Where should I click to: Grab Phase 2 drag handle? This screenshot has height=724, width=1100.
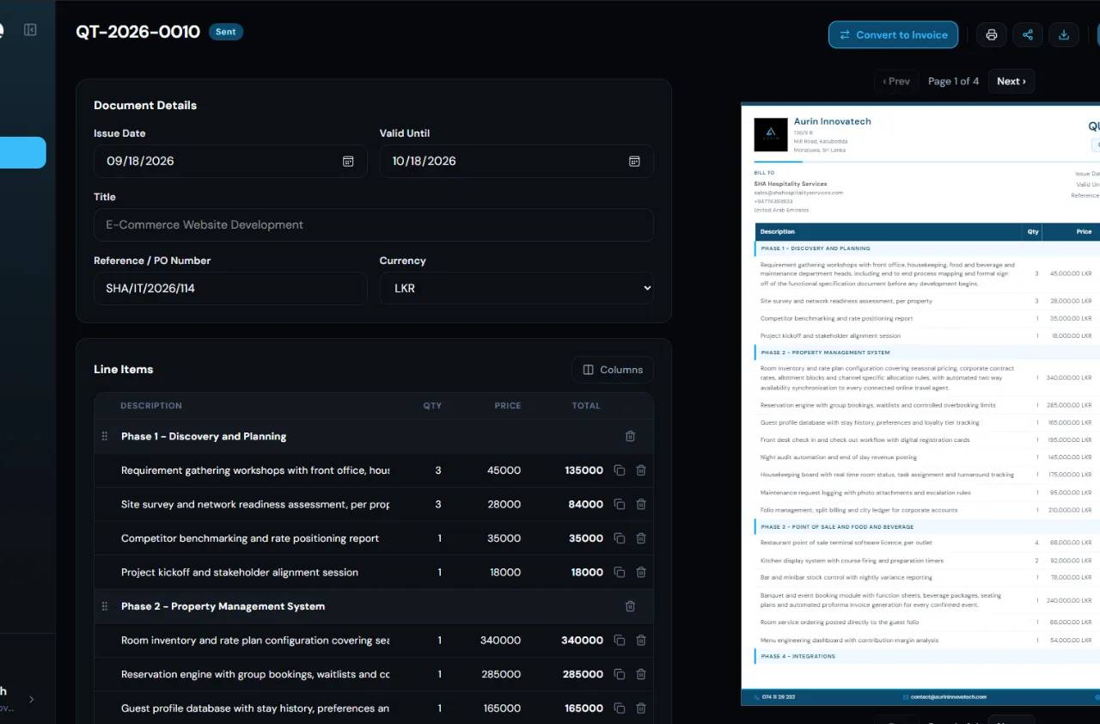tap(105, 606)
